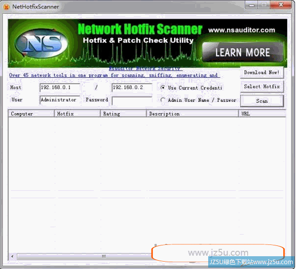Click the Host label text
This screenshot has height=269, width=296.
point(16,88)
